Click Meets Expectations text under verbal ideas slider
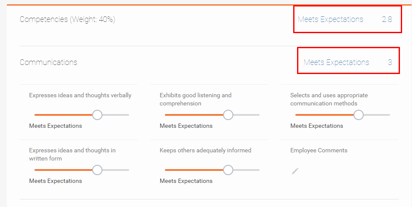 point(56,126)
